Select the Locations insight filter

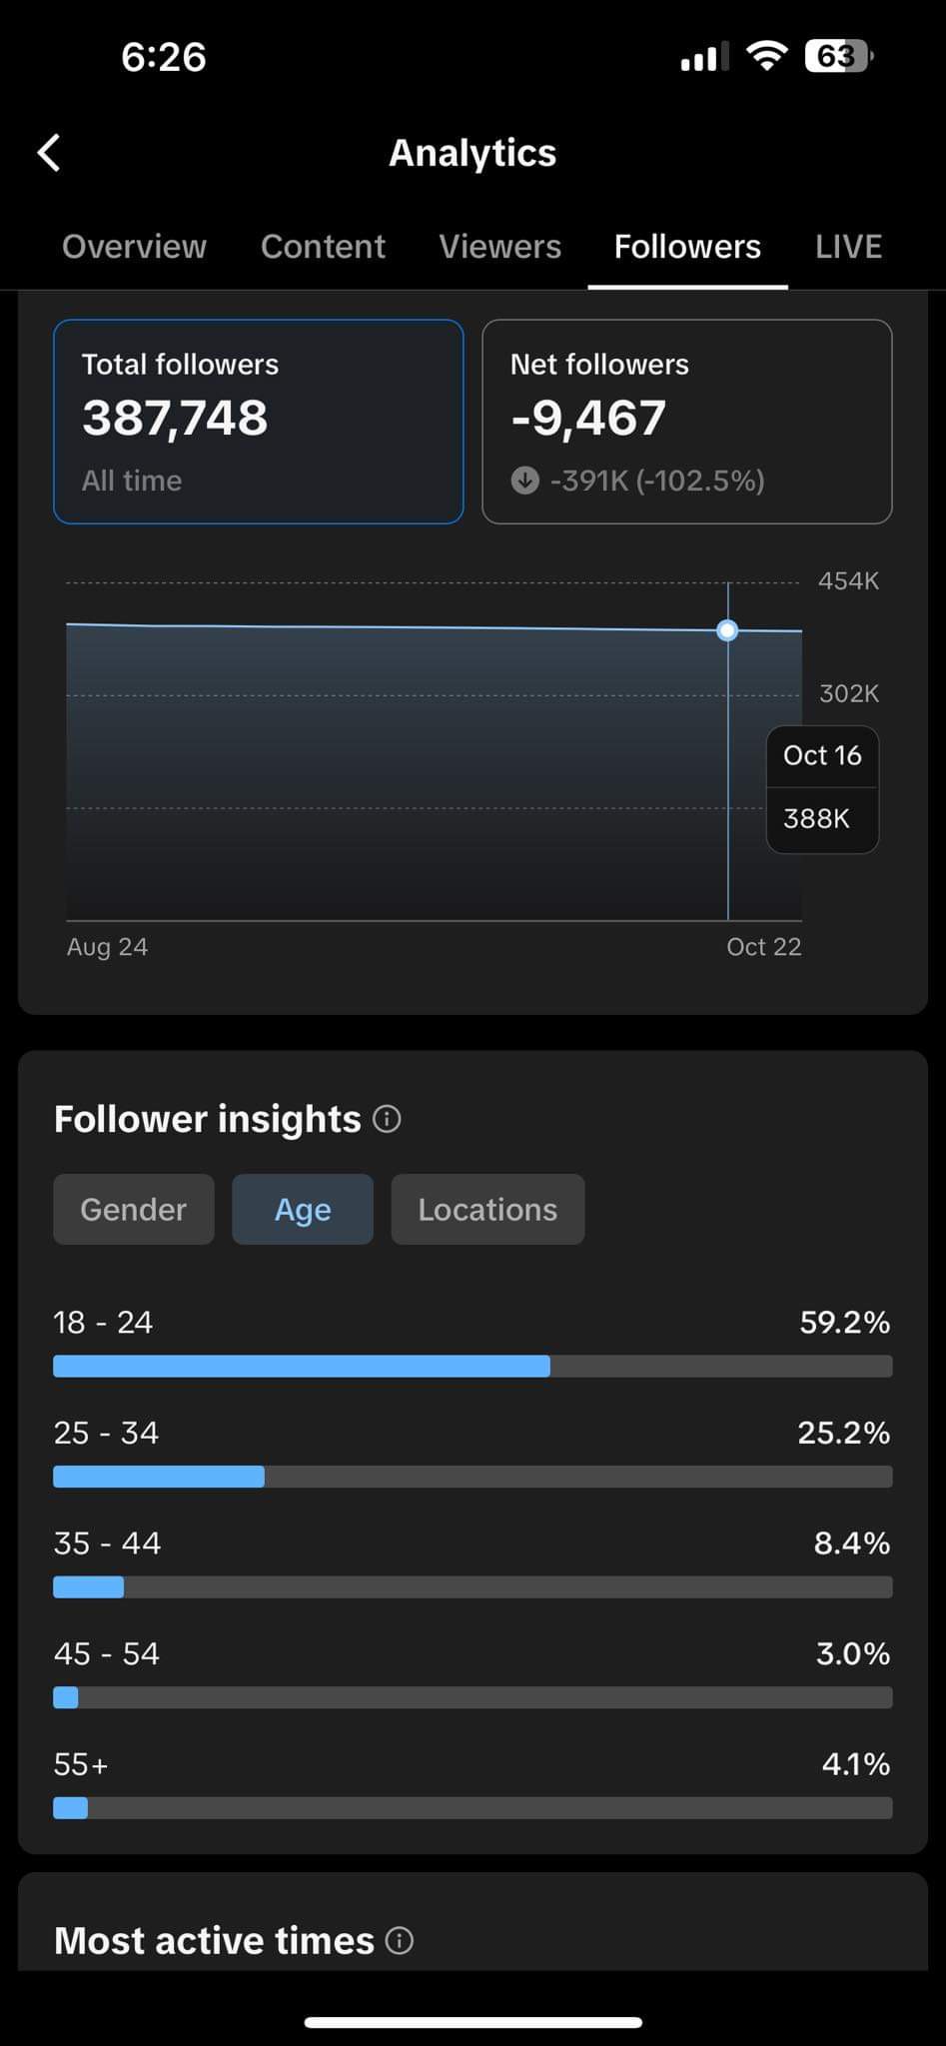[487, 1209]
